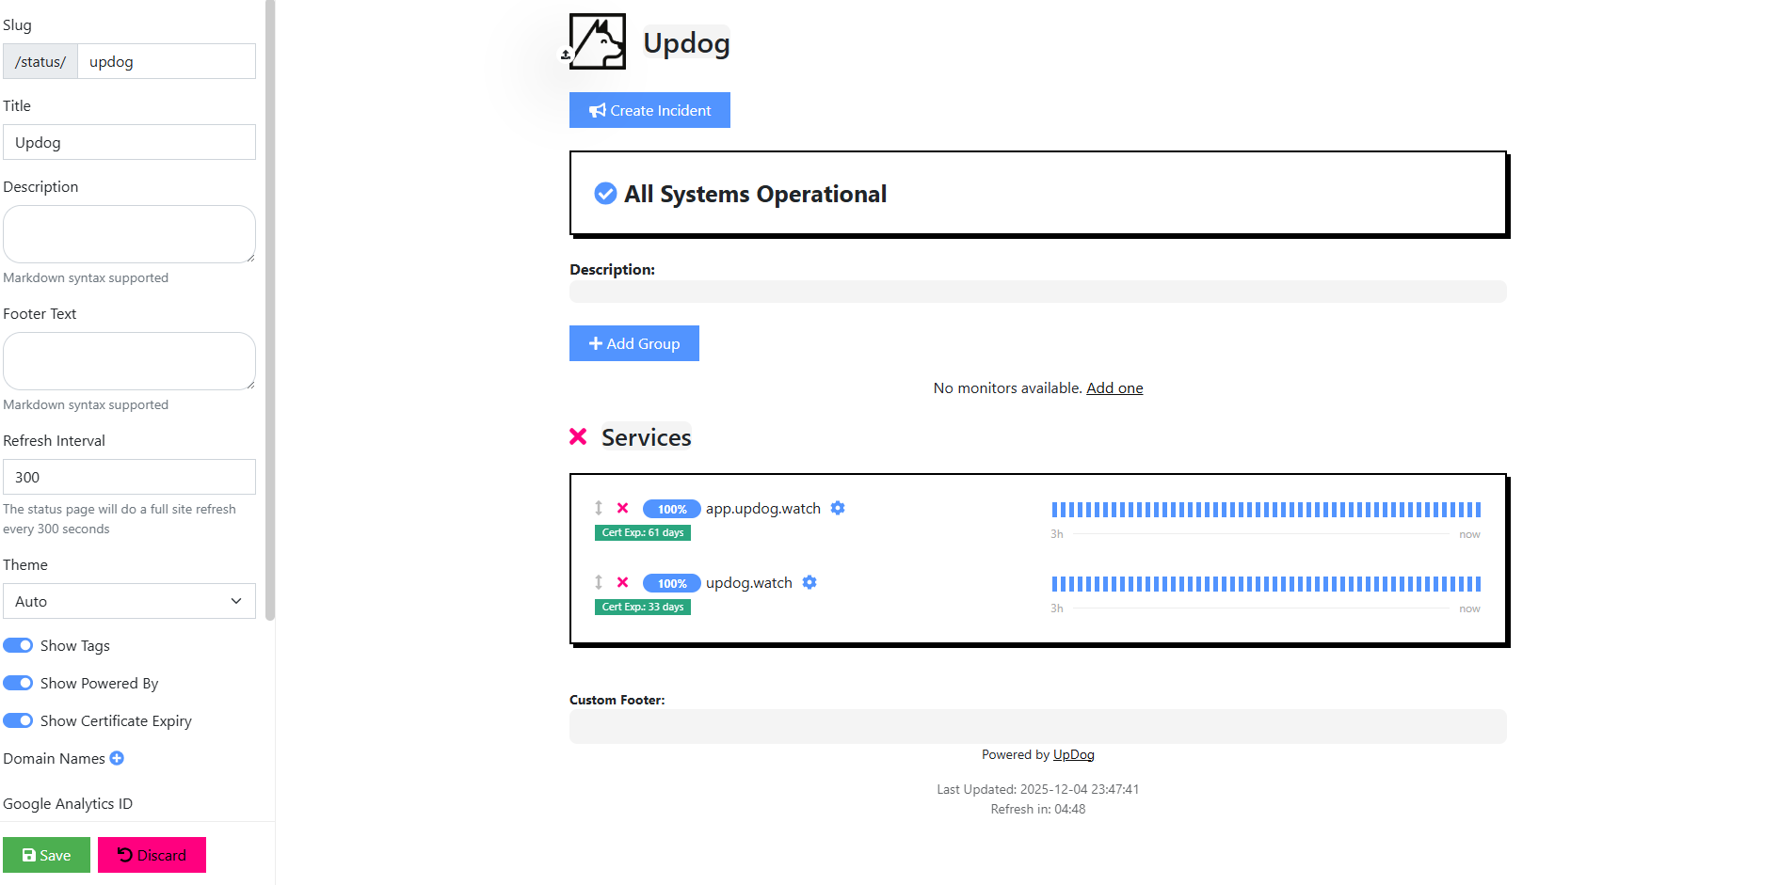
Task: Click the megaphone on Create Incident button
Action: (596, 110)
